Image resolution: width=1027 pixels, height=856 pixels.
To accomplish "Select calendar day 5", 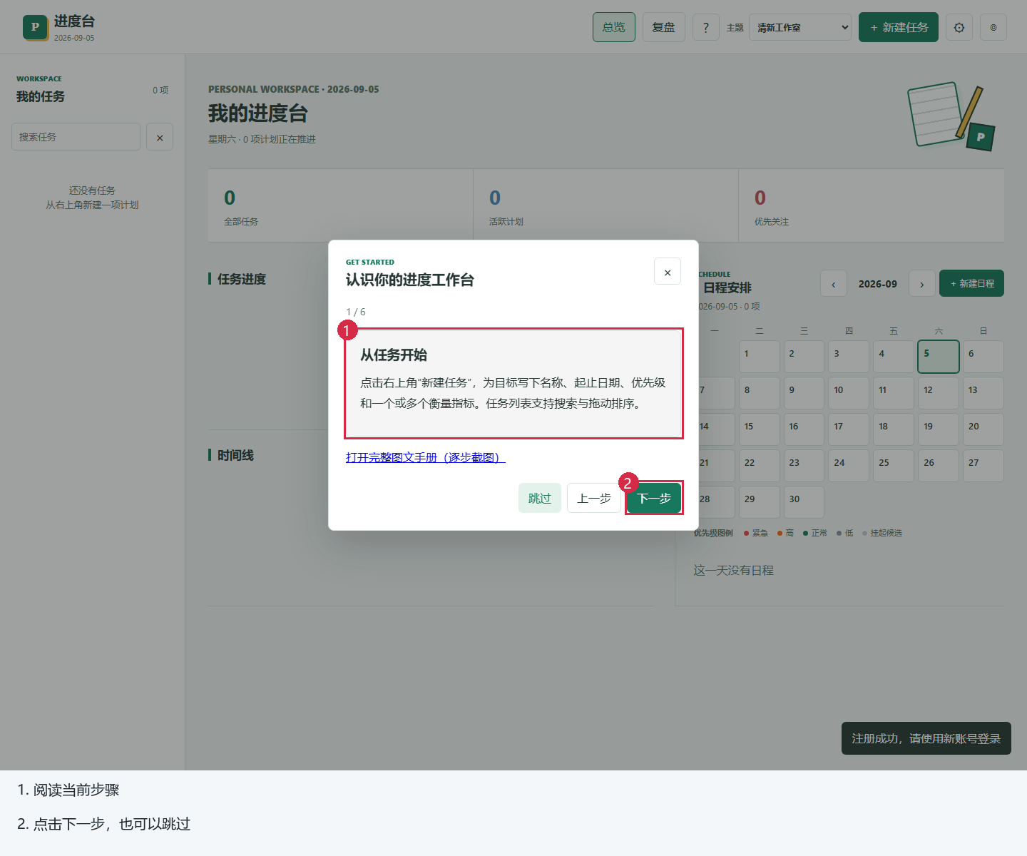I will pyautogui.click(x=939, y=357).
